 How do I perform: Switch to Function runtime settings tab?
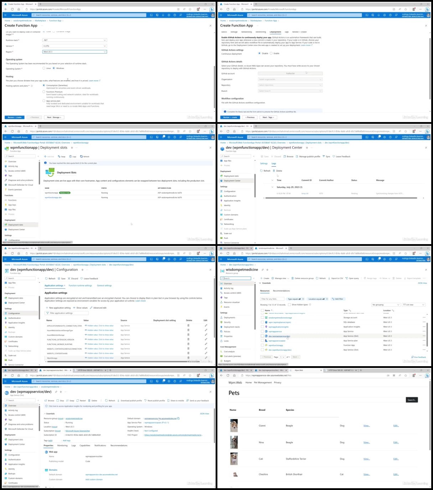(x=80, y=286)
